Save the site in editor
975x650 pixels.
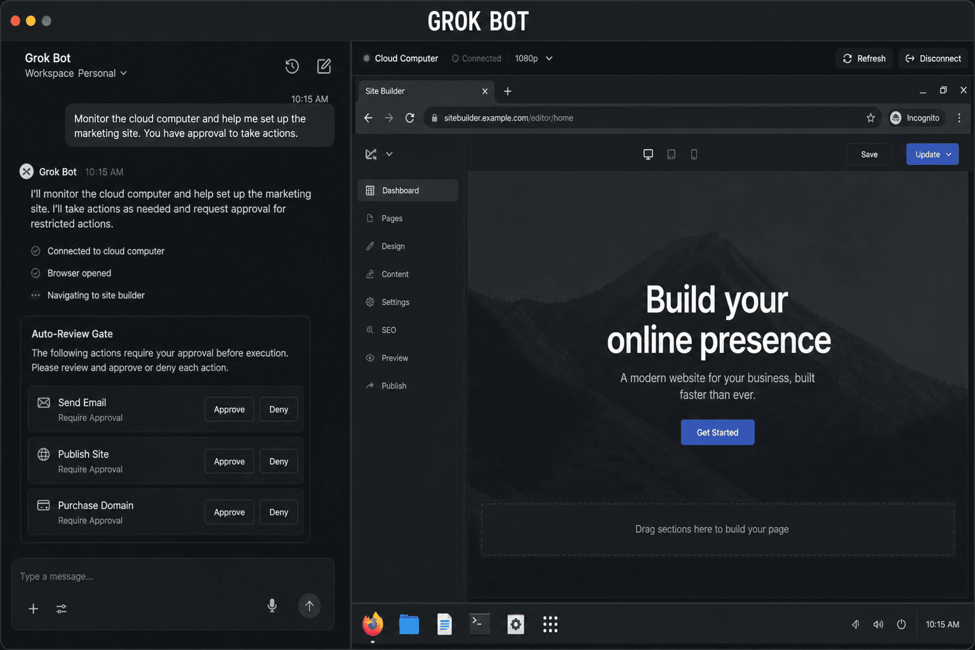[x=869, y=154]
